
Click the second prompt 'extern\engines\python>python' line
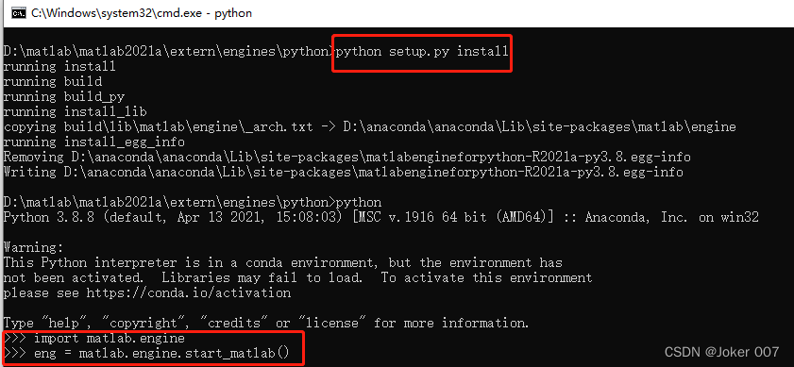(x=193, y=203)
